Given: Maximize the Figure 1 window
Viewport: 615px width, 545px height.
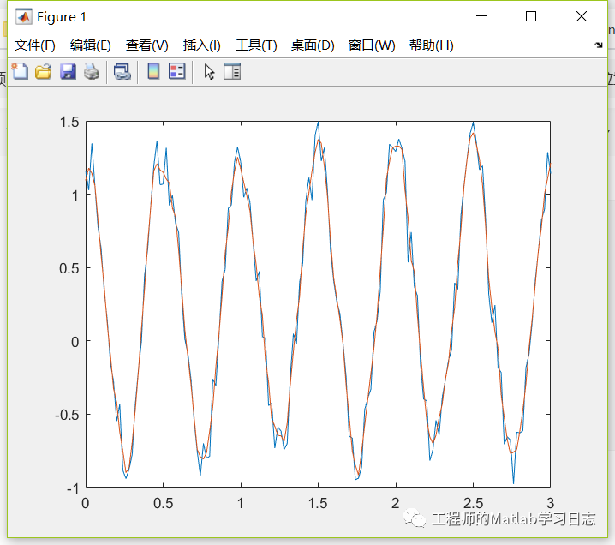Looking at the screenshot, I should pyautogui.click(x=531, y=16).
